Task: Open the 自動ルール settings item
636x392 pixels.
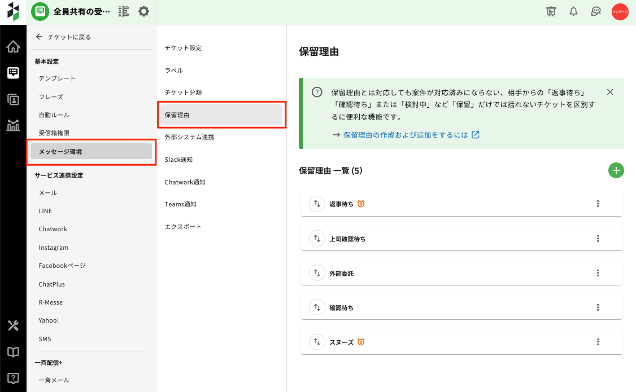Action: [x=54, y=115]
